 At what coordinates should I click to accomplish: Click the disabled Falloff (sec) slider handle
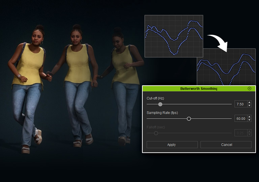pos(156,133)
